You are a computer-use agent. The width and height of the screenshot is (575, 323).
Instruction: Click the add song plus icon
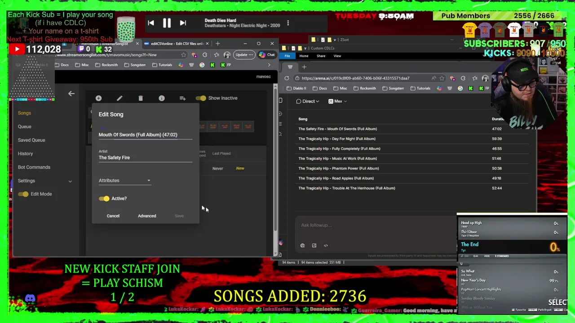pyautogui.click(x=98, y=98)
